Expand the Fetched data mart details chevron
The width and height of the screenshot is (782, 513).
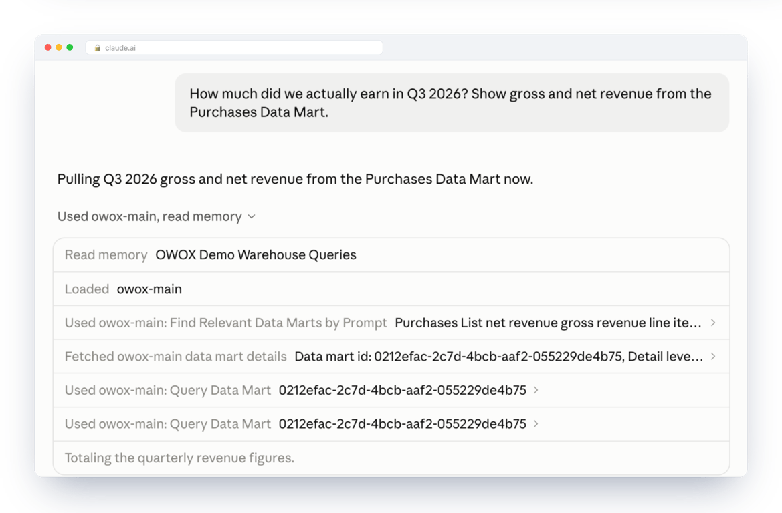(713, 357)
